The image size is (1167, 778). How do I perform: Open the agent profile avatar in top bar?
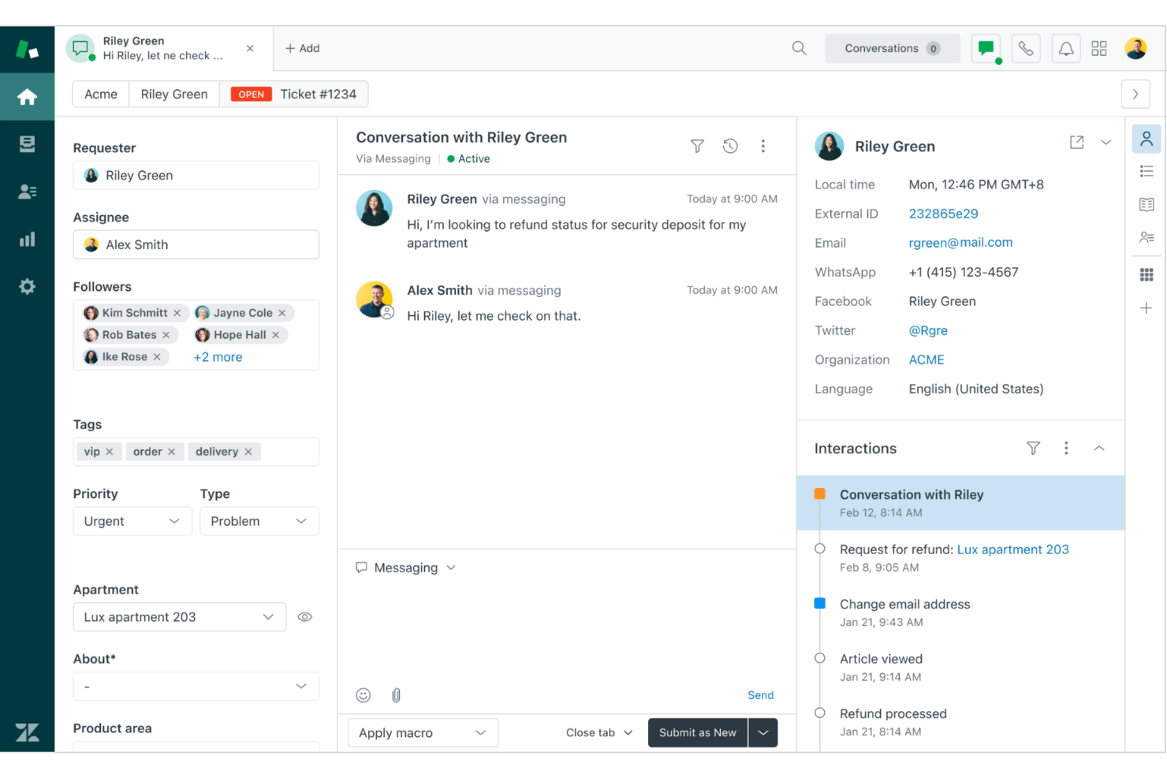1135,48
